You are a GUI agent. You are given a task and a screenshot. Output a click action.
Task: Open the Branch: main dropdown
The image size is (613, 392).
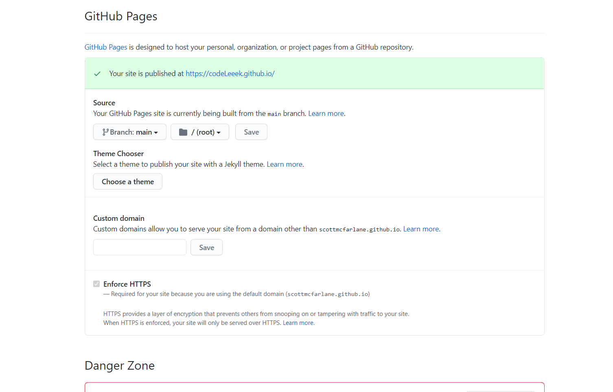pos(130,132)
